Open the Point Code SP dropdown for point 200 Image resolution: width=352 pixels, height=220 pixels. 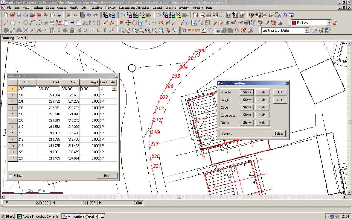(114, 88)
